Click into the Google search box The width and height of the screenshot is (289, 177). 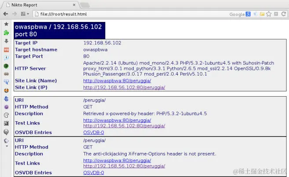(x=237, y=14)
